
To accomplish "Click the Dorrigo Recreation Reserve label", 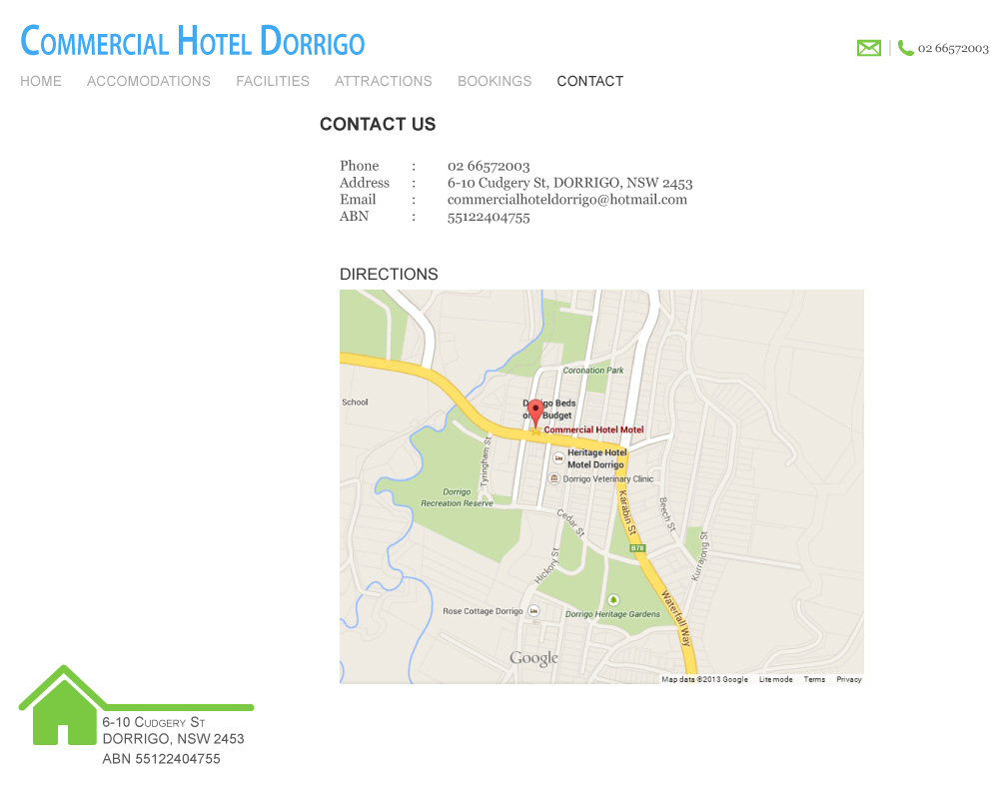I will pyautogui.click(x=457, y=497).
